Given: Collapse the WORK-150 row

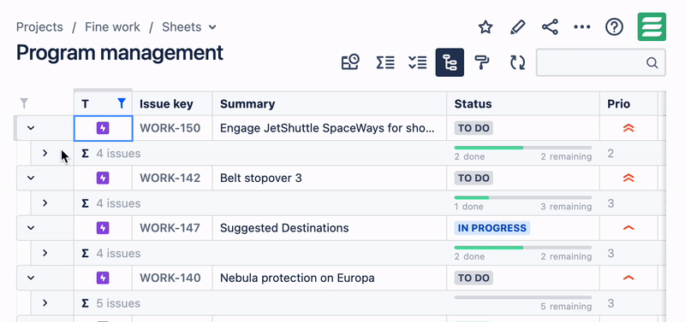Looking at the screenshot, I should 31,128.
